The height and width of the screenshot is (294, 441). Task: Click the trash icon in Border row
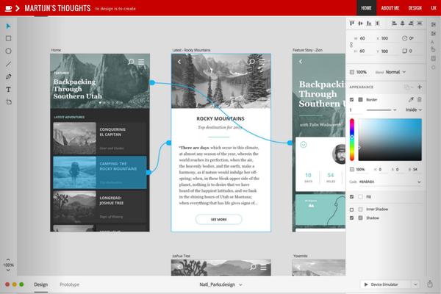[x=420, y=99]
